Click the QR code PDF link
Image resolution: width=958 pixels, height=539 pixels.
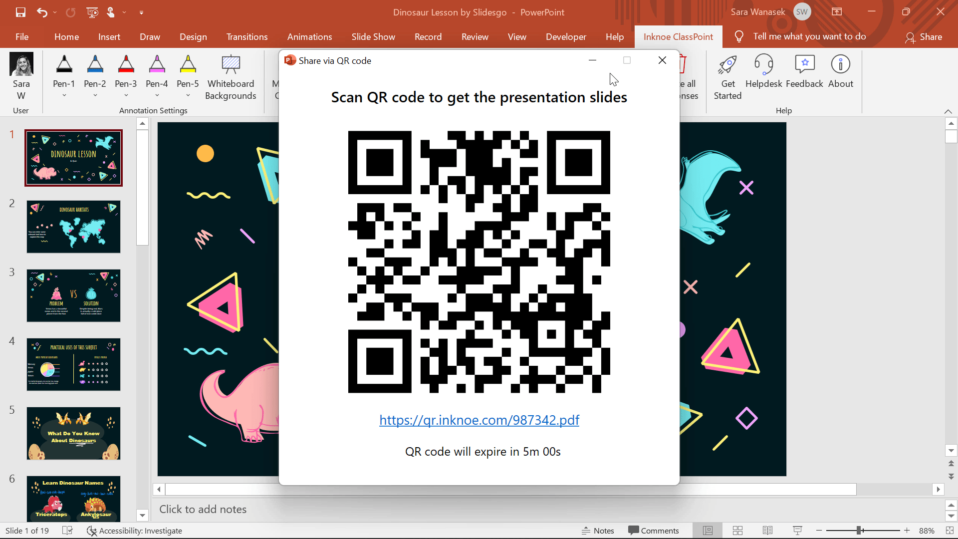click(479, 420)
